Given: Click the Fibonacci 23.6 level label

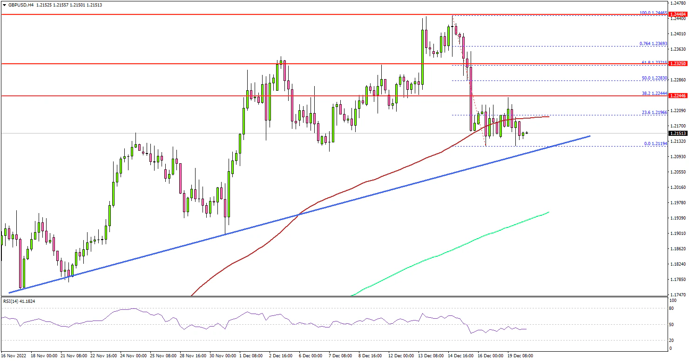Looking at the screenshot, I should (654, 112).
